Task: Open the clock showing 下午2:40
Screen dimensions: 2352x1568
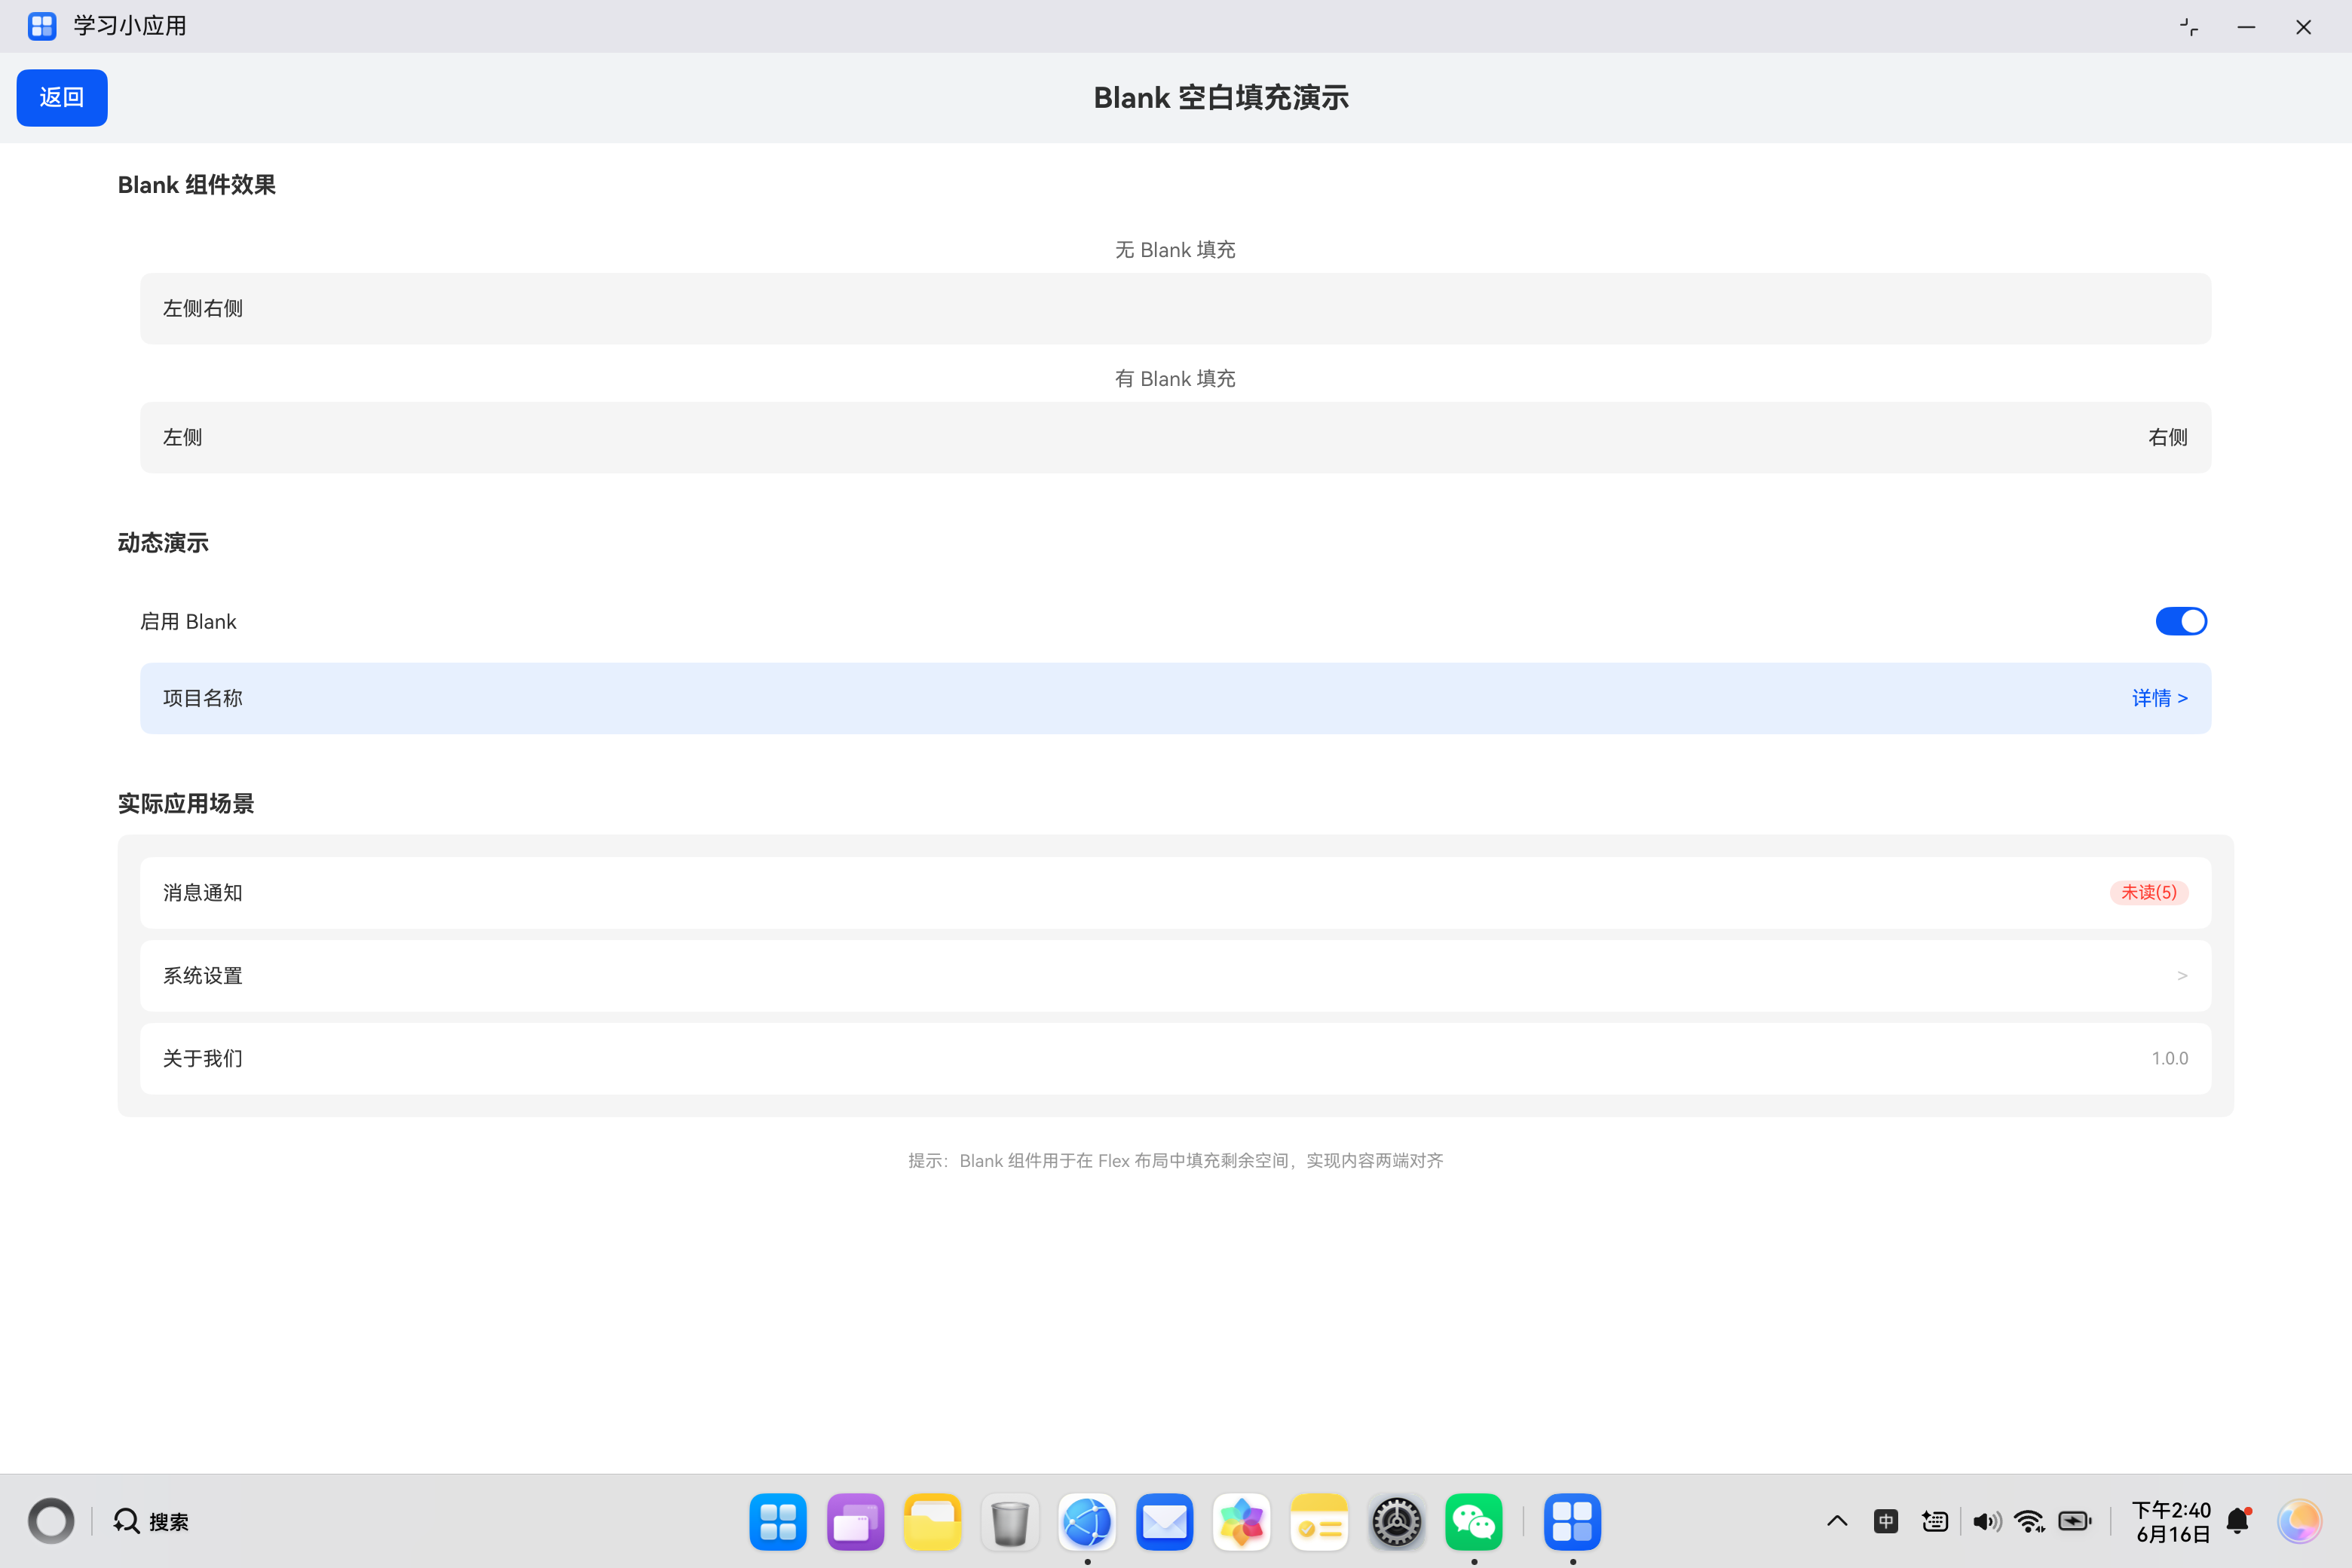Action: point(2172,1521)
